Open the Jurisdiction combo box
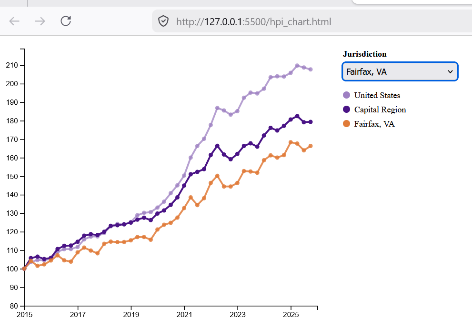This screenshot has width=472, height=329. point(400,71)
